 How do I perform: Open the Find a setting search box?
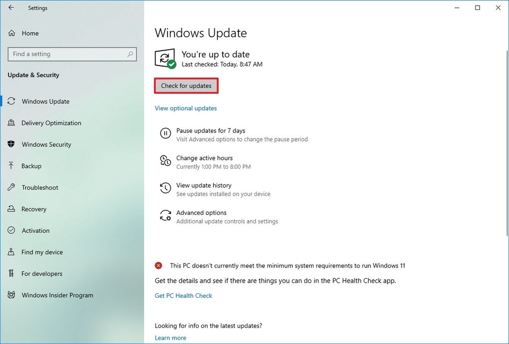click(x=72, y=54)
